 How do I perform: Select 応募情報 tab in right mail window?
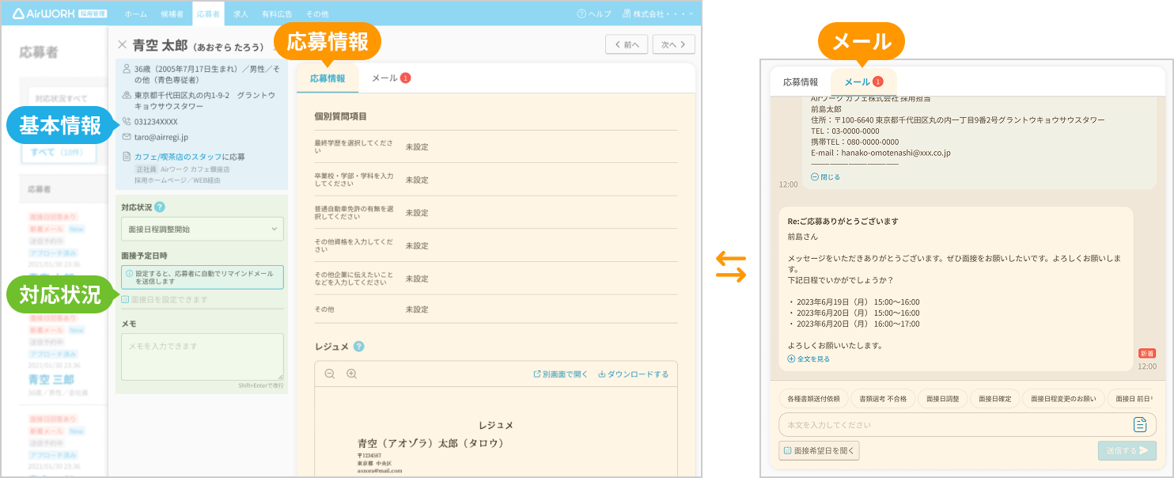point(801,82)
